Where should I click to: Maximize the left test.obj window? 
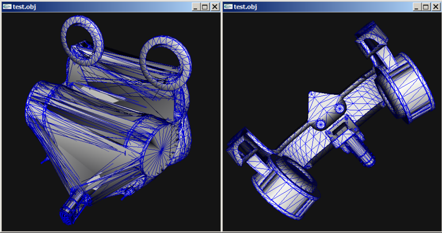[205, 7]
